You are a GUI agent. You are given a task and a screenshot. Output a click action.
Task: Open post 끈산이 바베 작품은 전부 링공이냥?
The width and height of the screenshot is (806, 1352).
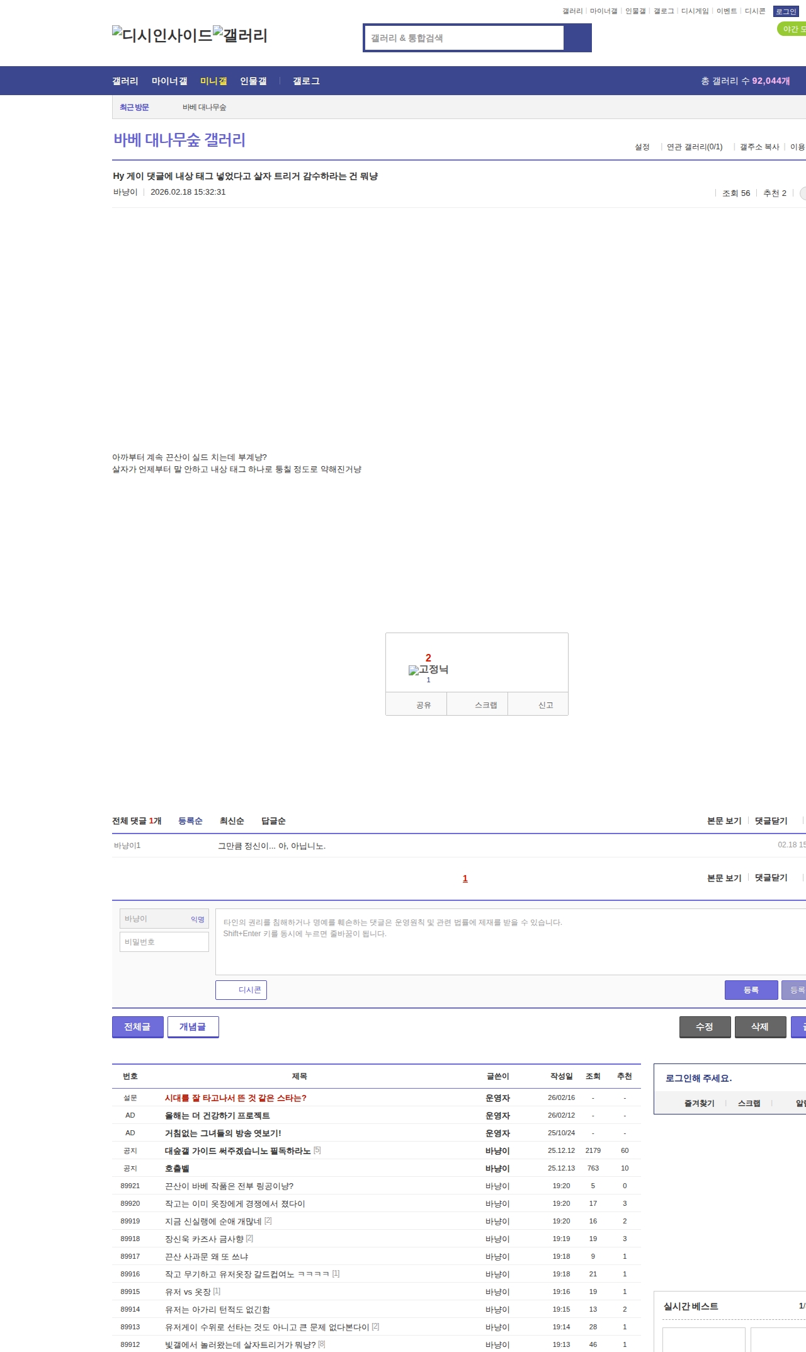[x=229, y=1186]
